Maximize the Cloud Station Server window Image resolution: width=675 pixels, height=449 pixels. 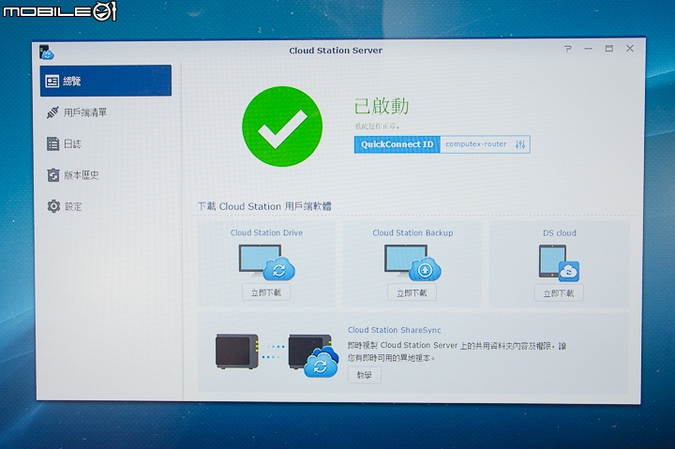[x=609, y=49]
